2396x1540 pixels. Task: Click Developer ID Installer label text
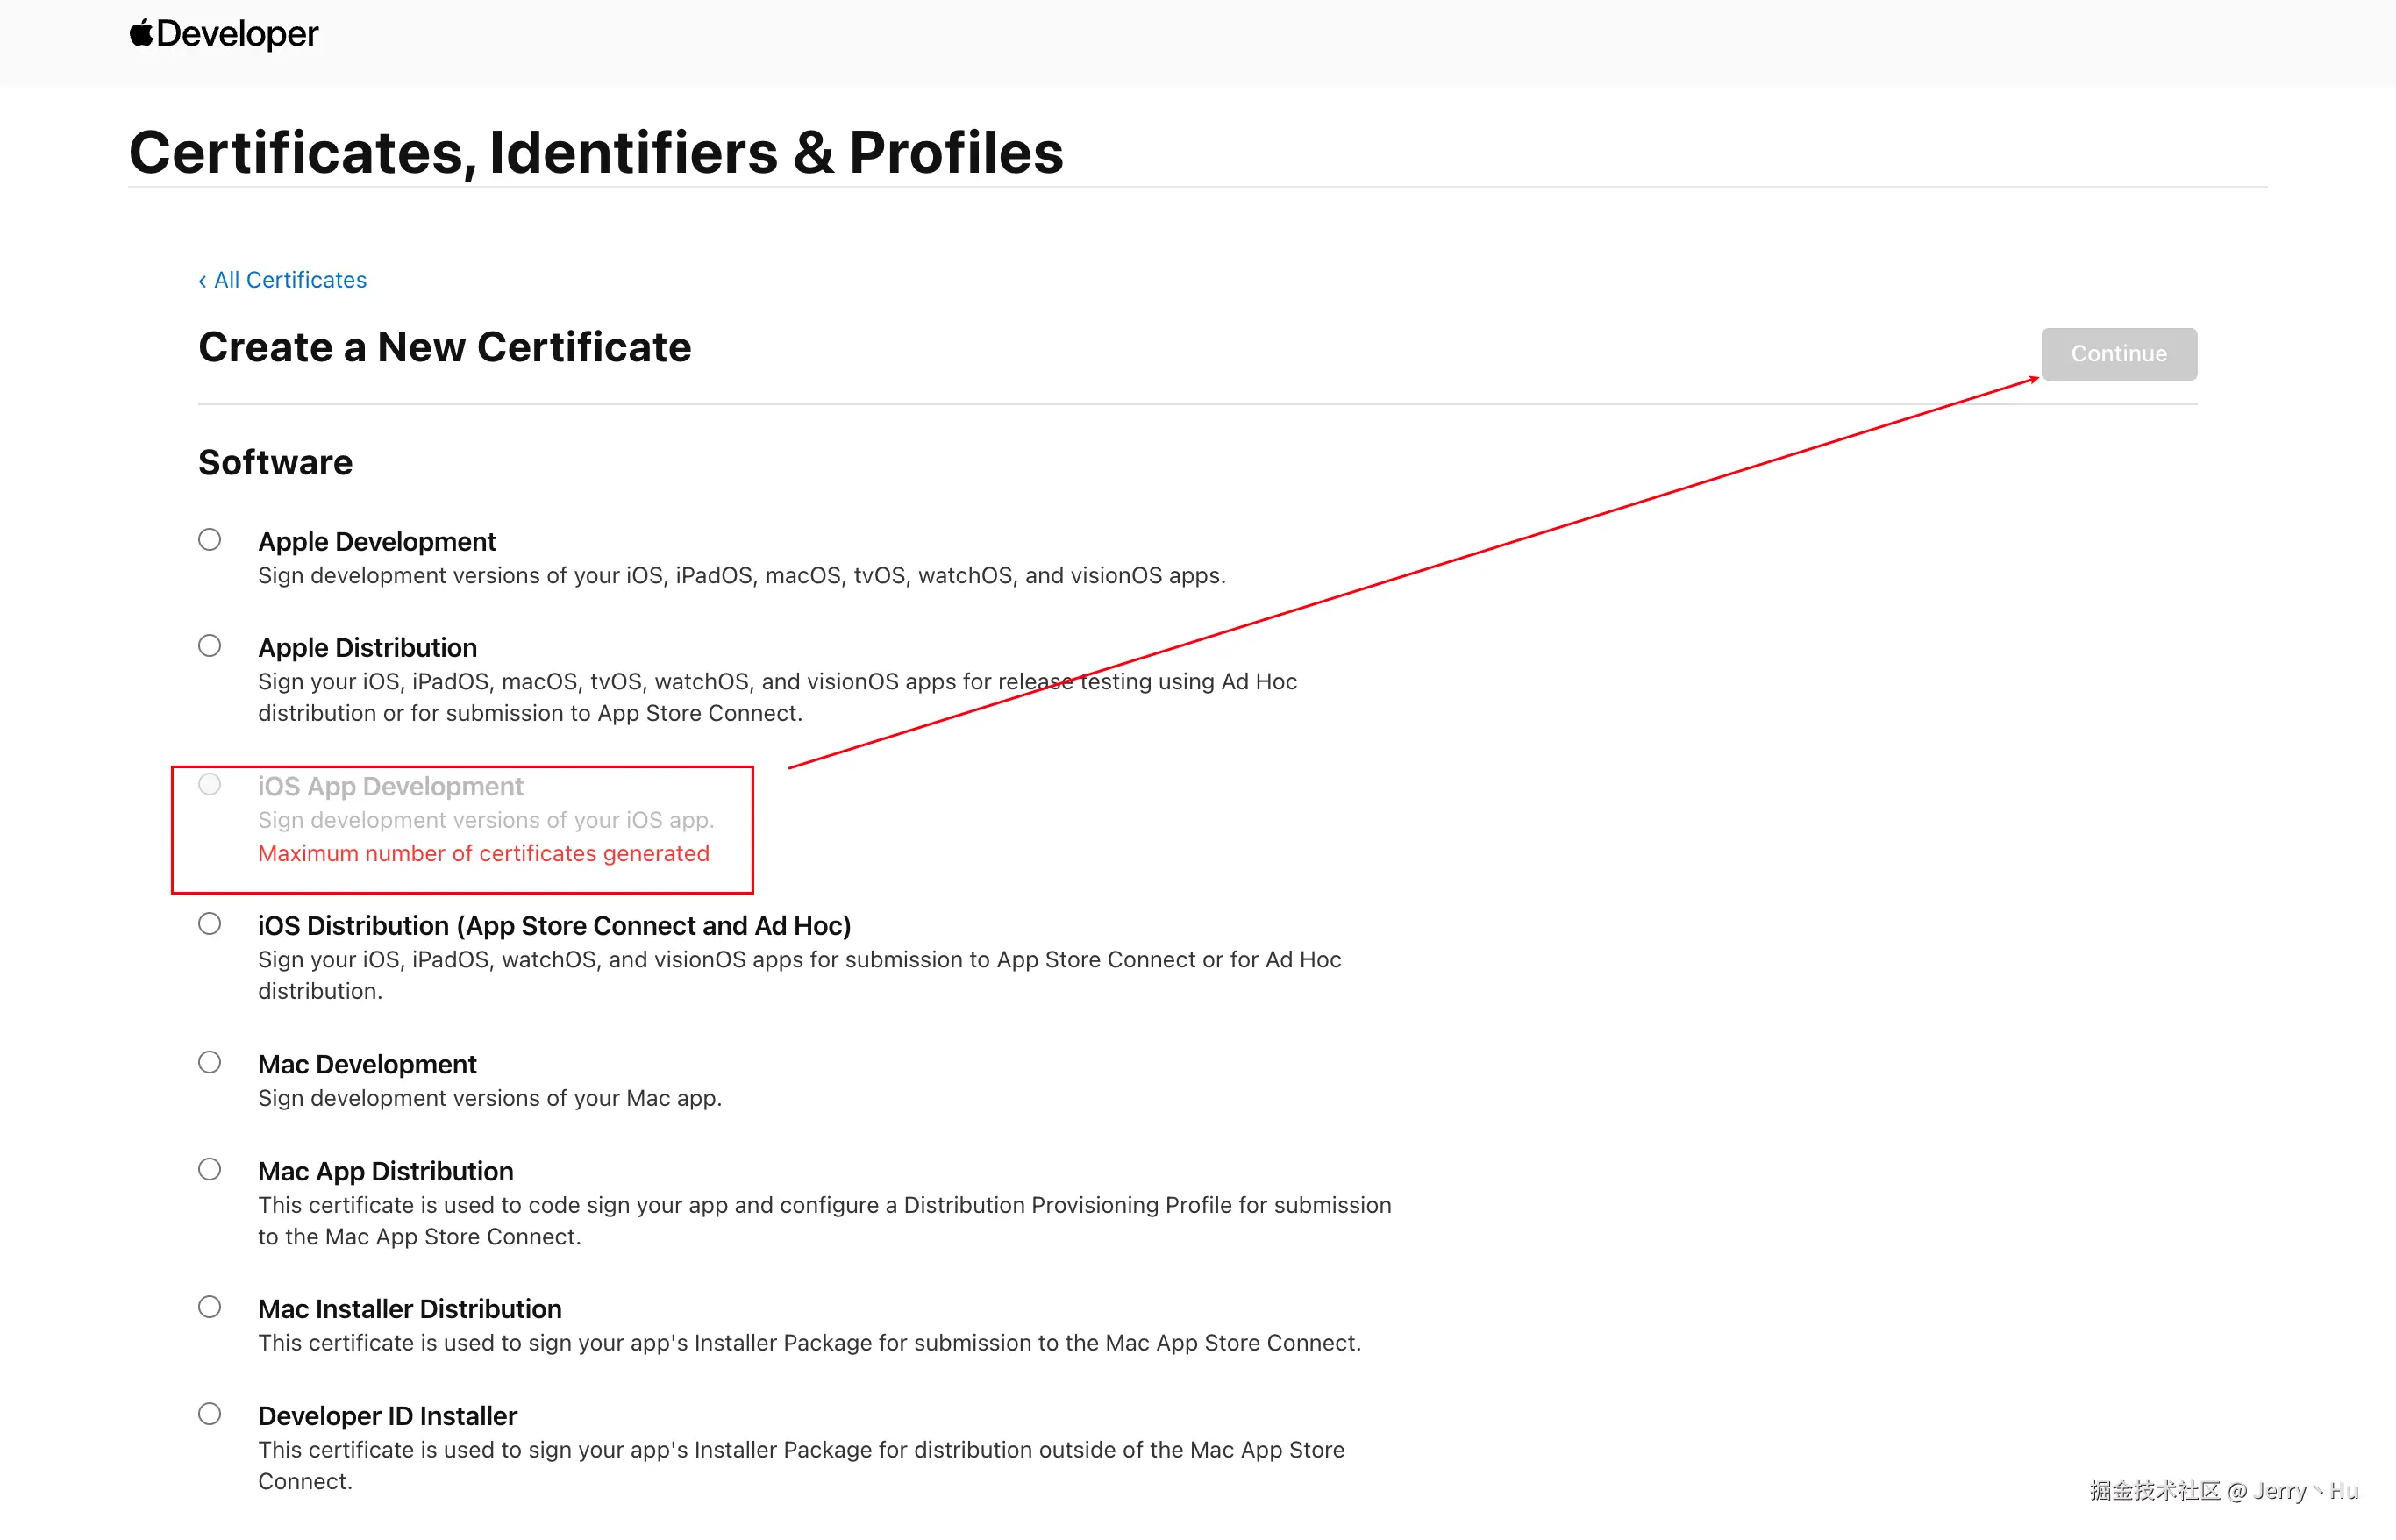point(387,1416)
